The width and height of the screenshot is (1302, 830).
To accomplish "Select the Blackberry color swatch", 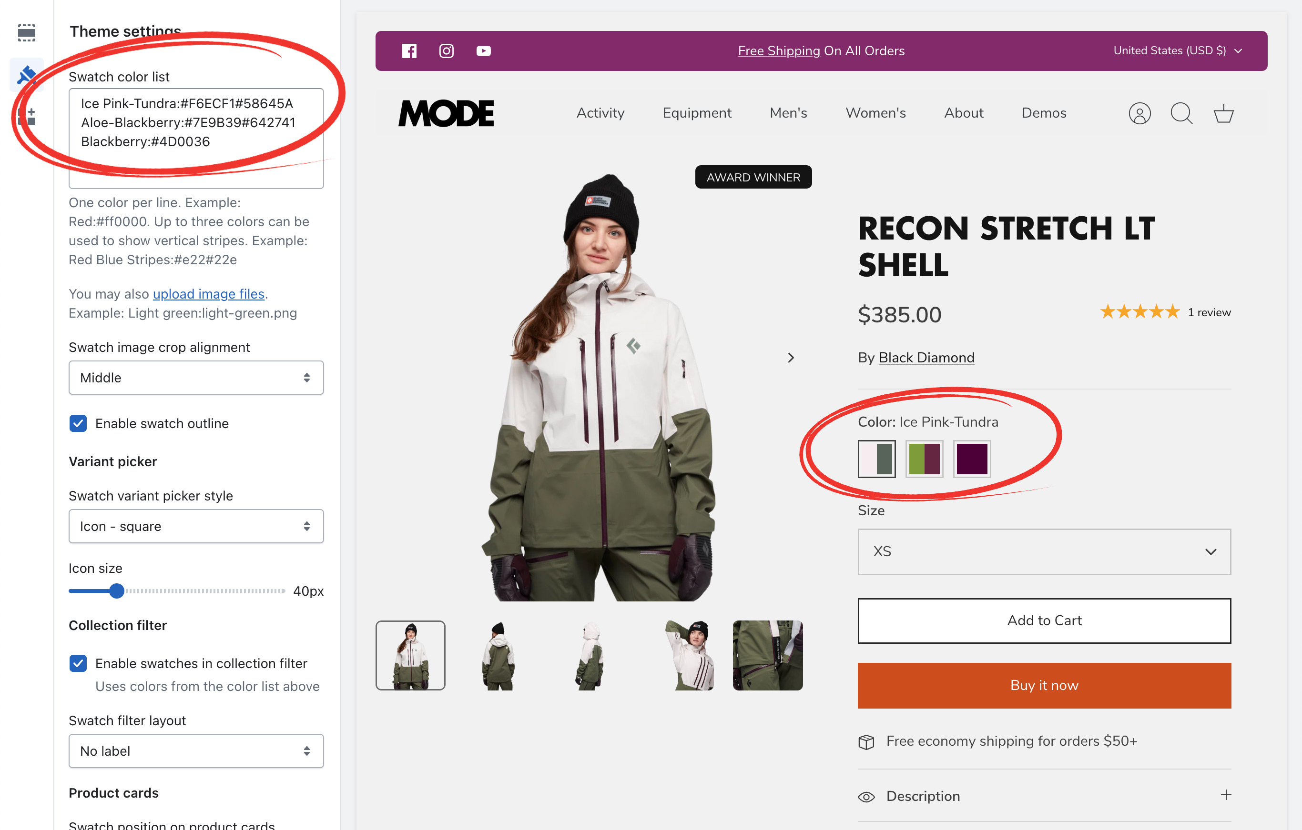I will click(972, 459).
